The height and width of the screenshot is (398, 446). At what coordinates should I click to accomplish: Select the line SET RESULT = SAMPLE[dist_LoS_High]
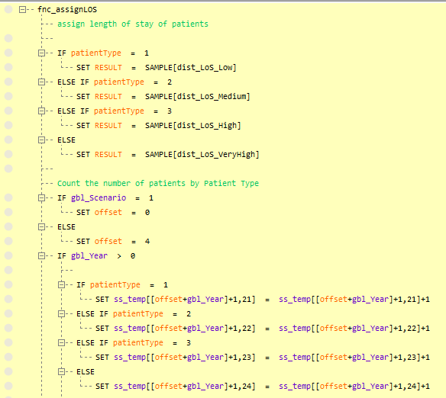click(158, 126)
